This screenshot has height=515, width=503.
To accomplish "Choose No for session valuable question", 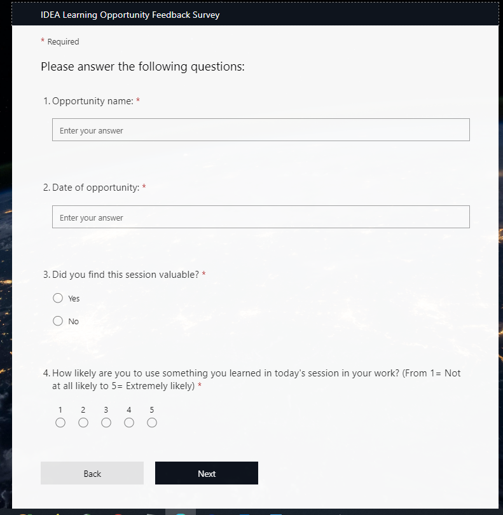I will coord(58,321).
